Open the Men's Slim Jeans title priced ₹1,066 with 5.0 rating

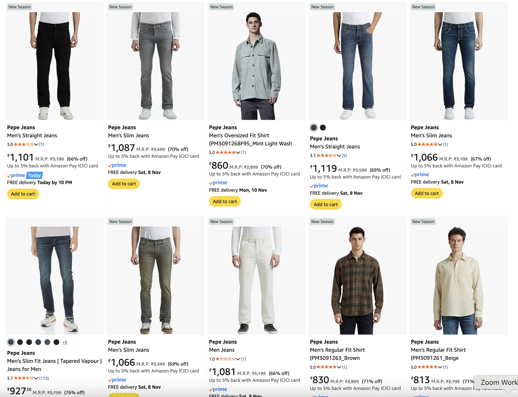coord(431,136)
